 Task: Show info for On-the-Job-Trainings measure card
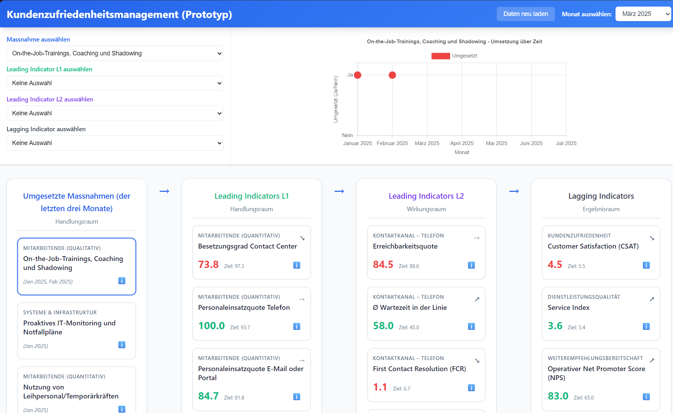point(122,281)
